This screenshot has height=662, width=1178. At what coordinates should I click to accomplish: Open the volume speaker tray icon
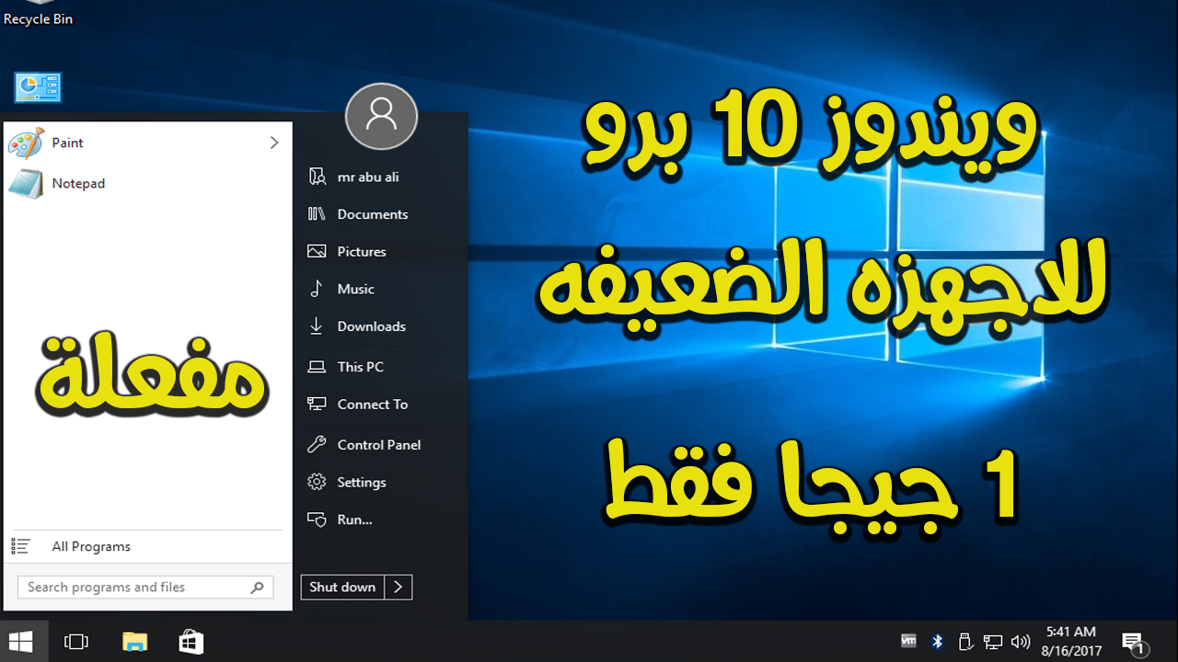click(x=1020, y=642)
